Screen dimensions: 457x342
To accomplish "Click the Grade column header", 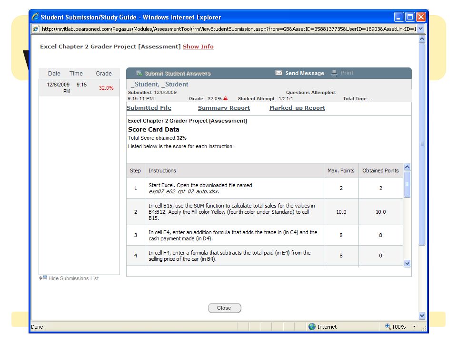I will pos(104,74).
